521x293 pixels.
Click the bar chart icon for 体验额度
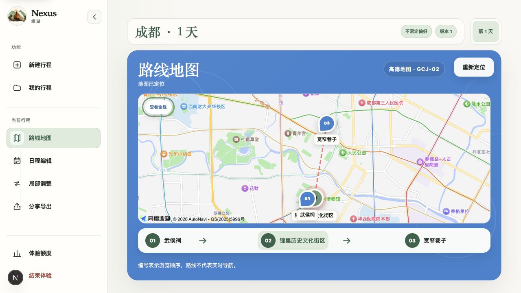[x=17, y=253]
